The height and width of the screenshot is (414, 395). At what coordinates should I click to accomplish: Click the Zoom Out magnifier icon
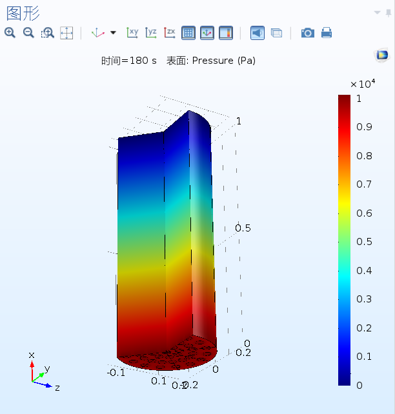(28, 33)
